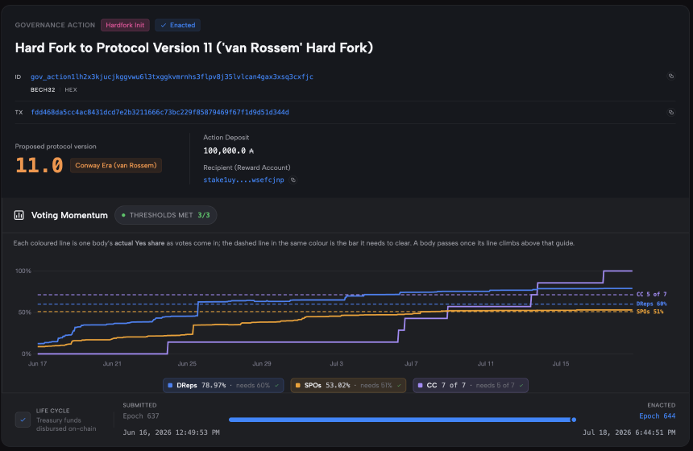Image resolution: width=693 pixels, height=451 pixels.
Task: Click the Jul 18, 2026 enactment timestamp
Action: (629, 432)
